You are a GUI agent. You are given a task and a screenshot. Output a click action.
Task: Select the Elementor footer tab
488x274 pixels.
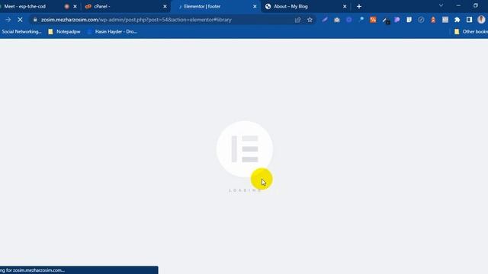tap(216, 6)
